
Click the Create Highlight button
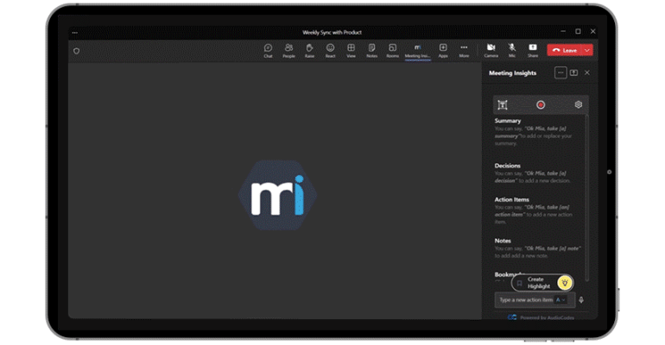click(x=542, y=283)
